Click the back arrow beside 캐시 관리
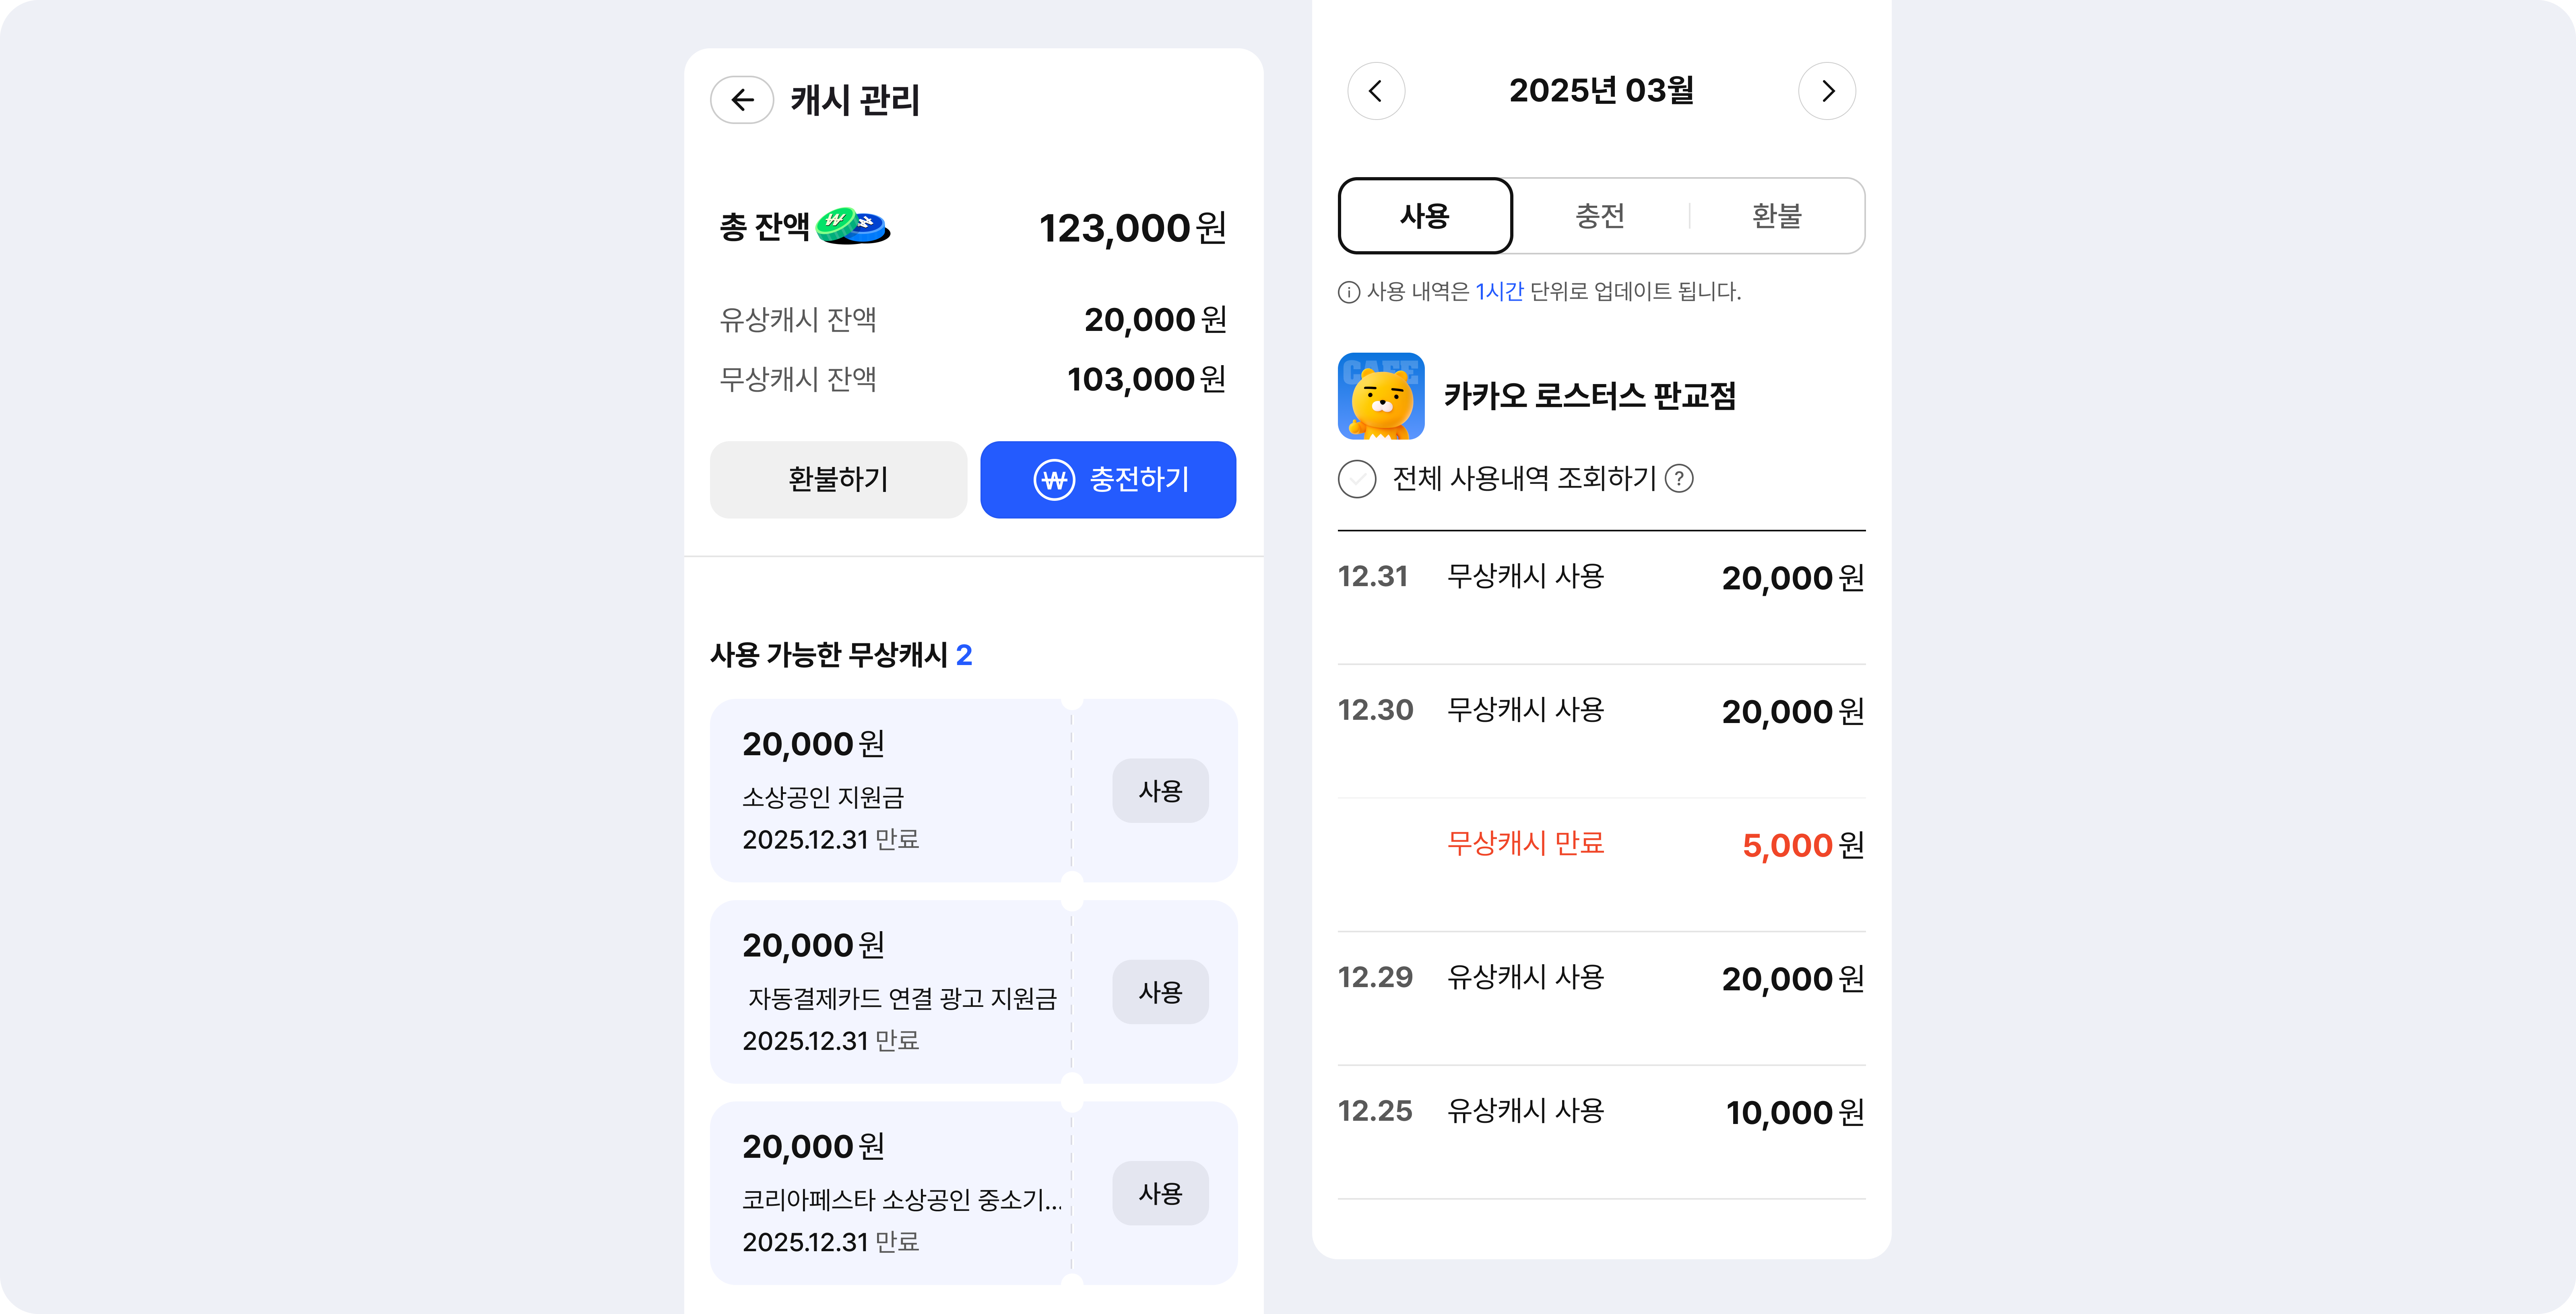The width and height of the screenshot is (2576, 1314). click(741, 100)
